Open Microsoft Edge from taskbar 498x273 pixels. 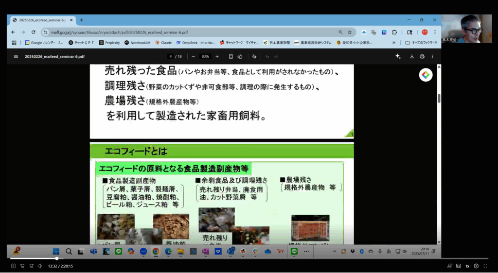coord(168,252)
